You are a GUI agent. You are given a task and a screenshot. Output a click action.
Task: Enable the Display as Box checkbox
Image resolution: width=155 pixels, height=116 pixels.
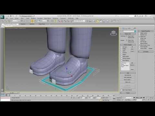click(139, 33)
